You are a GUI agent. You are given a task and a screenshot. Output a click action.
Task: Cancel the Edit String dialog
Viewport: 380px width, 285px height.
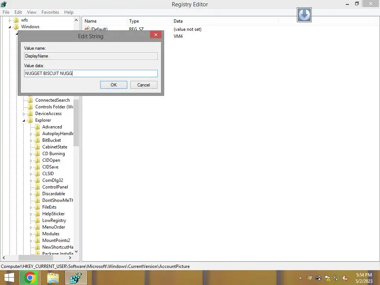[x=144, y=85]
